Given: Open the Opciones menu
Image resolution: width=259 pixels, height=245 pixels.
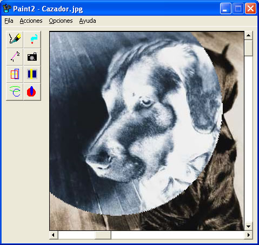Looking at the screenshot, I should (x=61, y=21).
